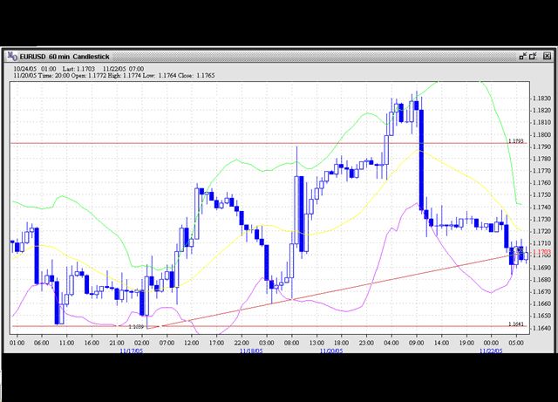Click the 1.1720 price axis label
Image resolution: width=558 pixels, height=402 pixels.
click(541, 231)
